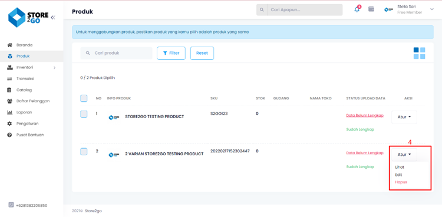Screen dimensions: 442x217
Task: Open Atur dropdown for STORE2GO TESTING PRODUCT
Action: pyautogui.click(x=404, y=117)
